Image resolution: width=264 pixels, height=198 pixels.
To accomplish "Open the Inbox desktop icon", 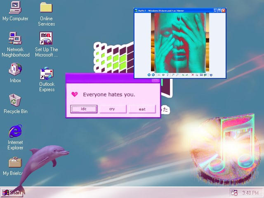I will pyautogui.click(x=15, y=73).
